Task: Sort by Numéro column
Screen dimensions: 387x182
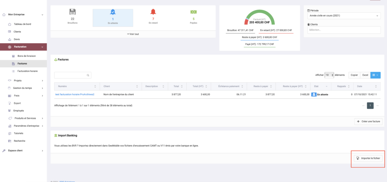Action: pyautogui.click(x=77, y=86)
